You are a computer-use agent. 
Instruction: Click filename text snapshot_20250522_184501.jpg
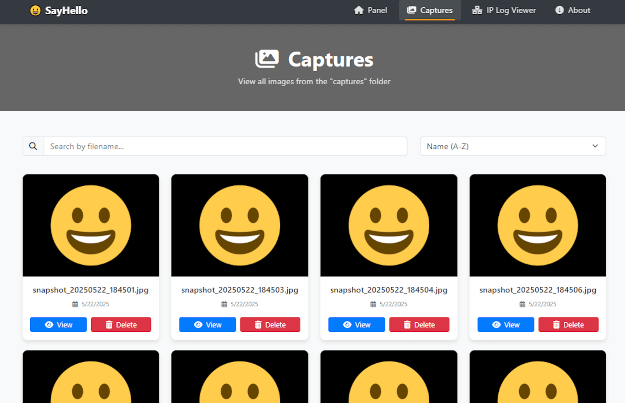tap(91, 290)
